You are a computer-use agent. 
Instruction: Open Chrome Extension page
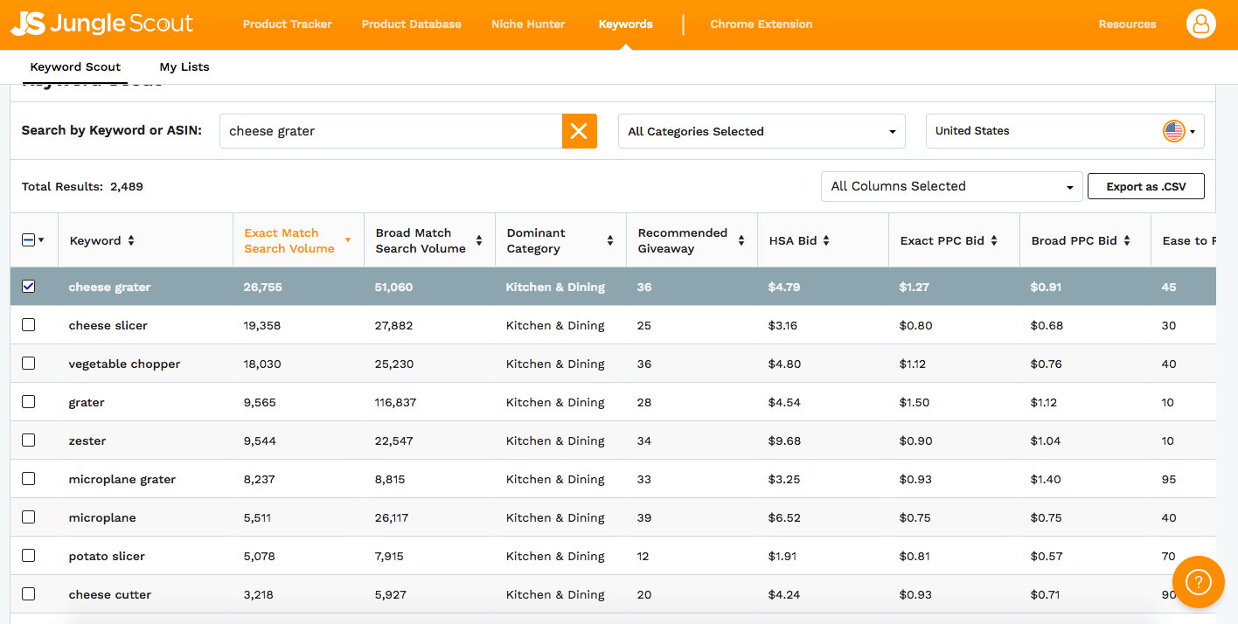(x=762, y=24)
